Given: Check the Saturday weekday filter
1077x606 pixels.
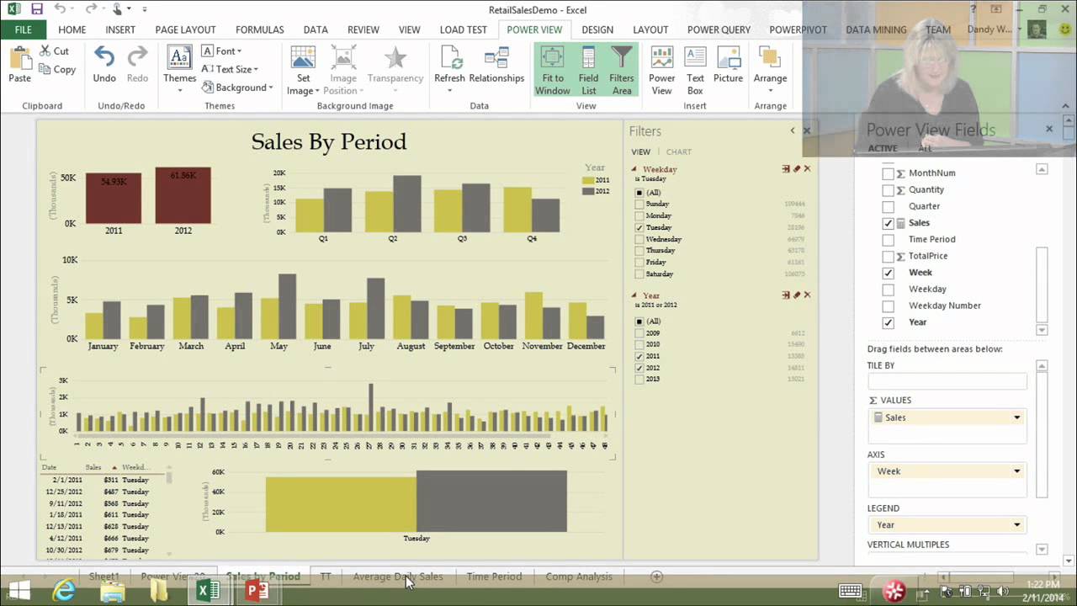Looking at the screenshot, I should 639,274.
